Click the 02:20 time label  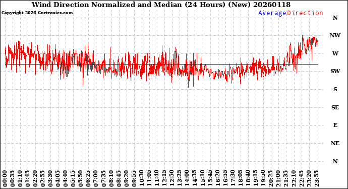[35, 179]
